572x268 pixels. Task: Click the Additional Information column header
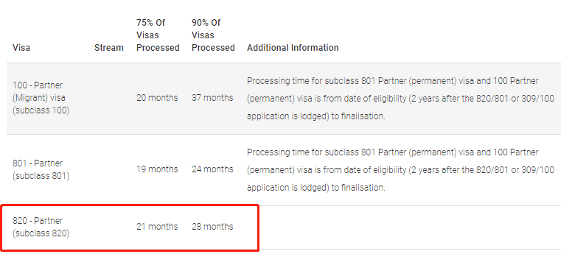pos(293,48)
